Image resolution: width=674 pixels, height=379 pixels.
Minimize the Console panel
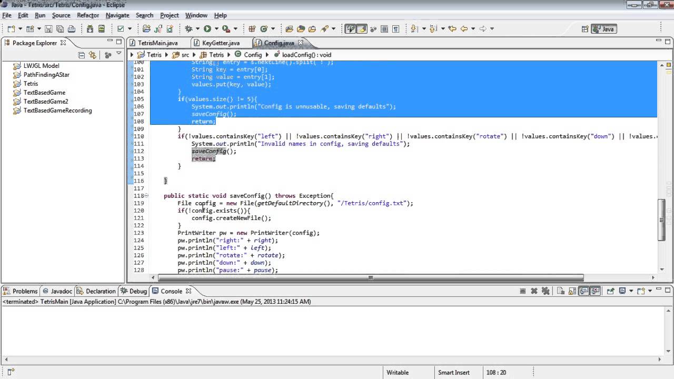658,289
